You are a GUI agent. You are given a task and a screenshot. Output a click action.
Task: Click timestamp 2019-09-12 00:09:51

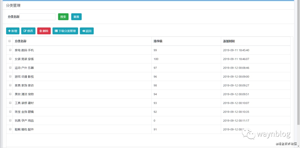236,94
